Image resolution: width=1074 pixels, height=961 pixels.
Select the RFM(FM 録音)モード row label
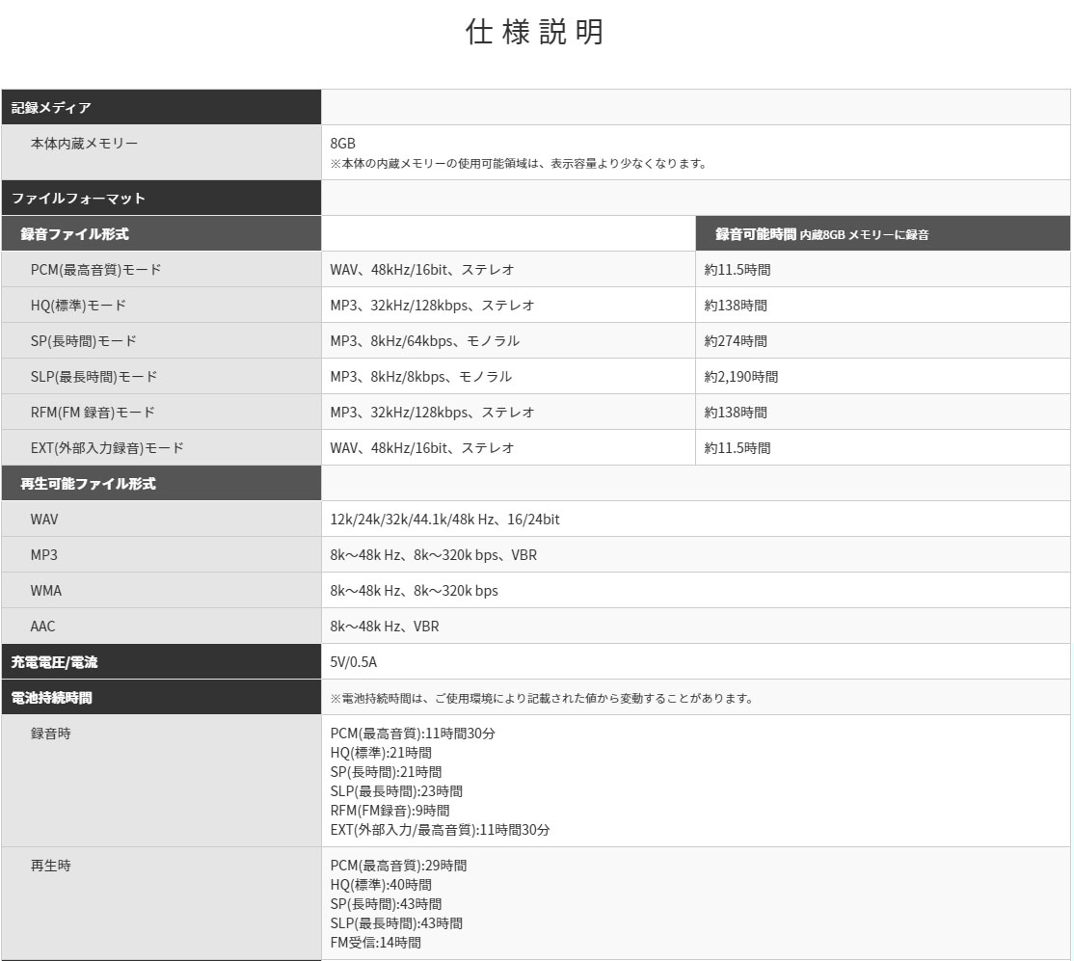(x=93, y=413)
